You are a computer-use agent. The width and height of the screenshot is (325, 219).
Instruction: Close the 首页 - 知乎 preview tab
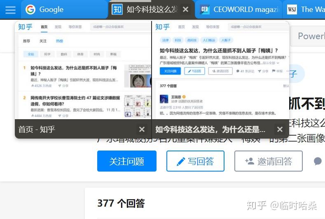[x=142, y=130]
